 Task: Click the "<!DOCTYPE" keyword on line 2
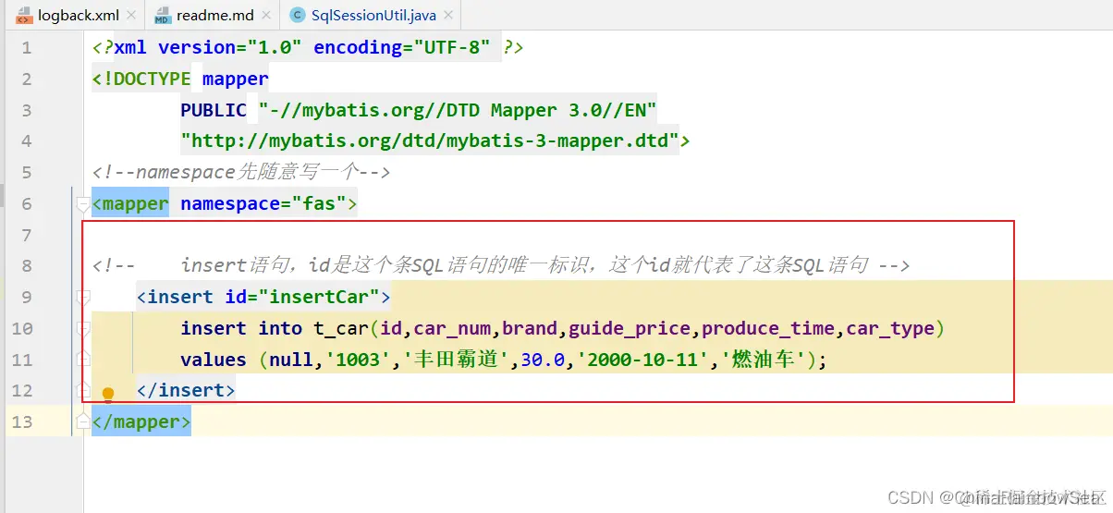[141, 79]
